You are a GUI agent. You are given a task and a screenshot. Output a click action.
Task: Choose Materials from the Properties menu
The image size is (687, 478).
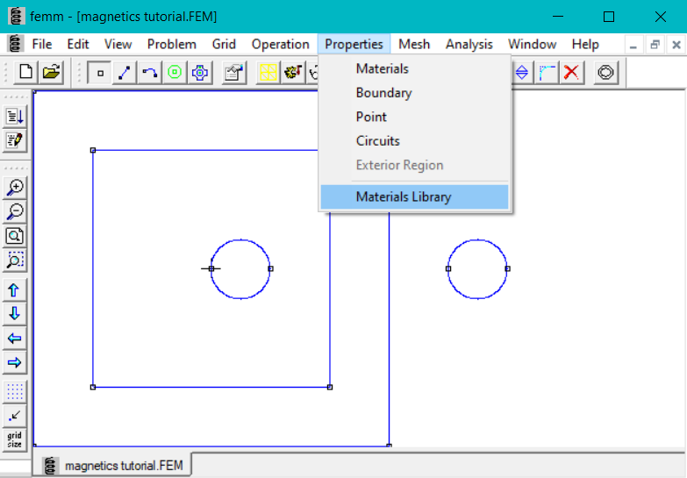(414, 68)
